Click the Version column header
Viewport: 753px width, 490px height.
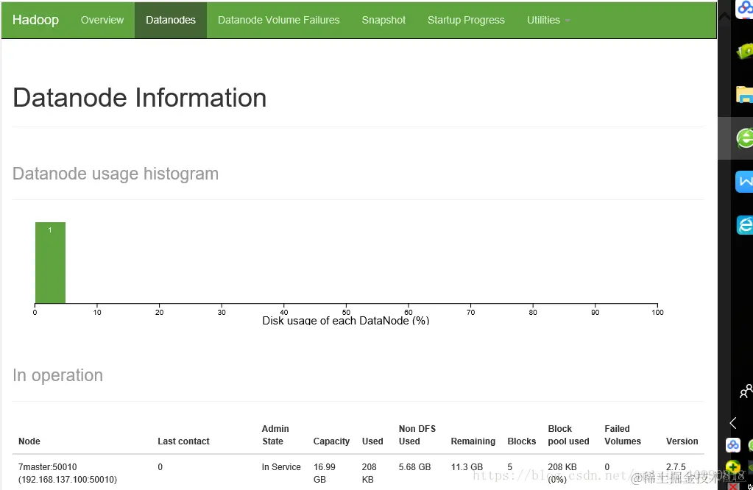682,441
